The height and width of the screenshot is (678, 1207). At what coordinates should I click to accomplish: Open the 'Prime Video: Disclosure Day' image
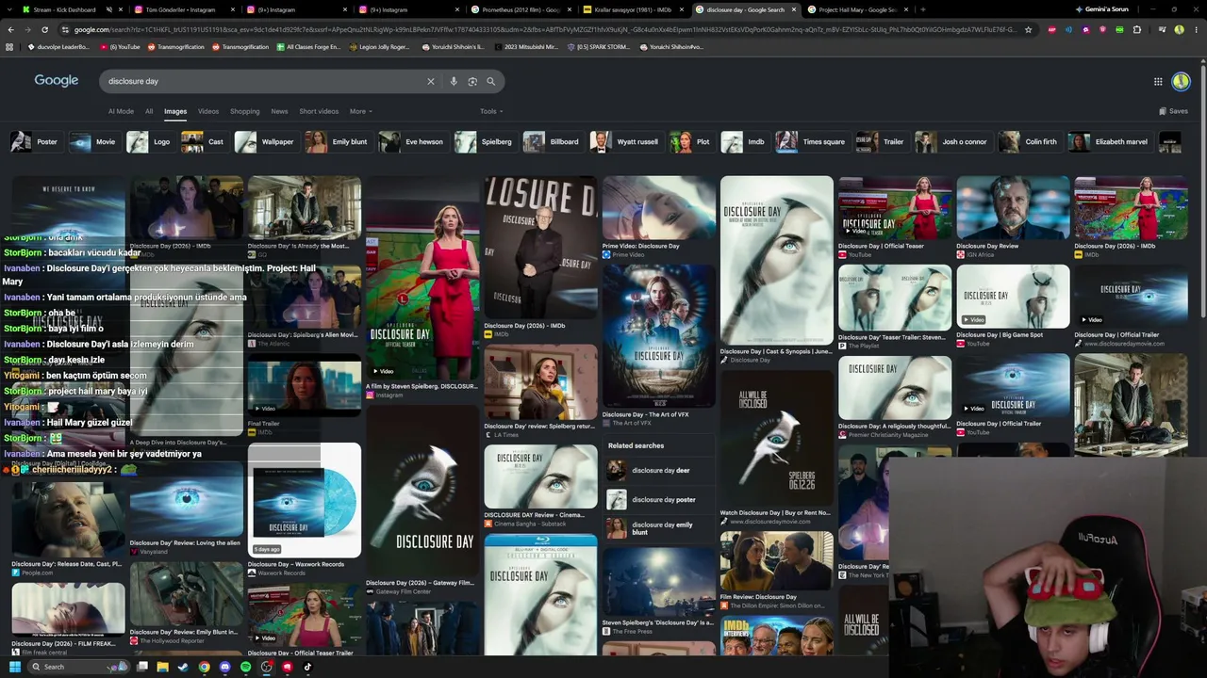pyautogui.click(x=658, y=207)
